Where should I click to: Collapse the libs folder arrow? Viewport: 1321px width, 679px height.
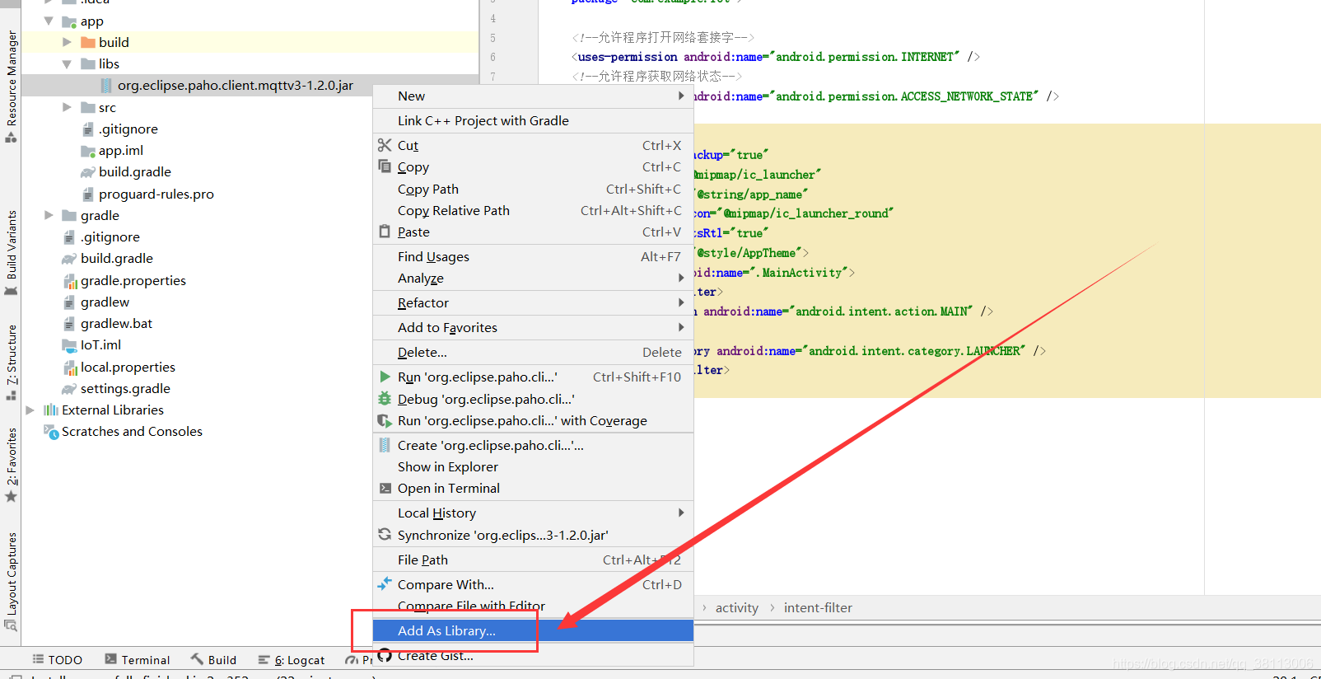click(68, 63)
